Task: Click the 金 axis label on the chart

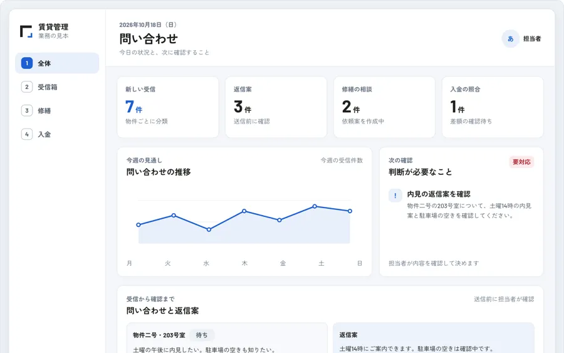Action: click(x=283, y=263)
